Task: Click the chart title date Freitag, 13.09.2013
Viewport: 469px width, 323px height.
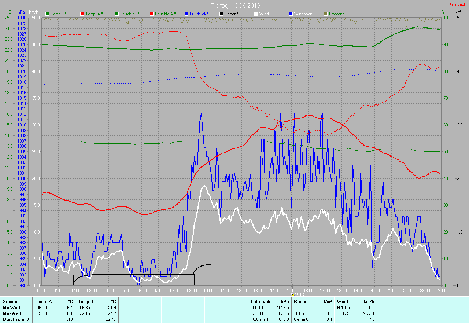Action: 235,5
